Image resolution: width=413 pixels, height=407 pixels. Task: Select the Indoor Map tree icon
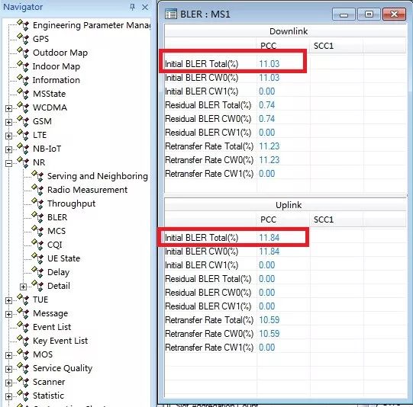(23, 66)
